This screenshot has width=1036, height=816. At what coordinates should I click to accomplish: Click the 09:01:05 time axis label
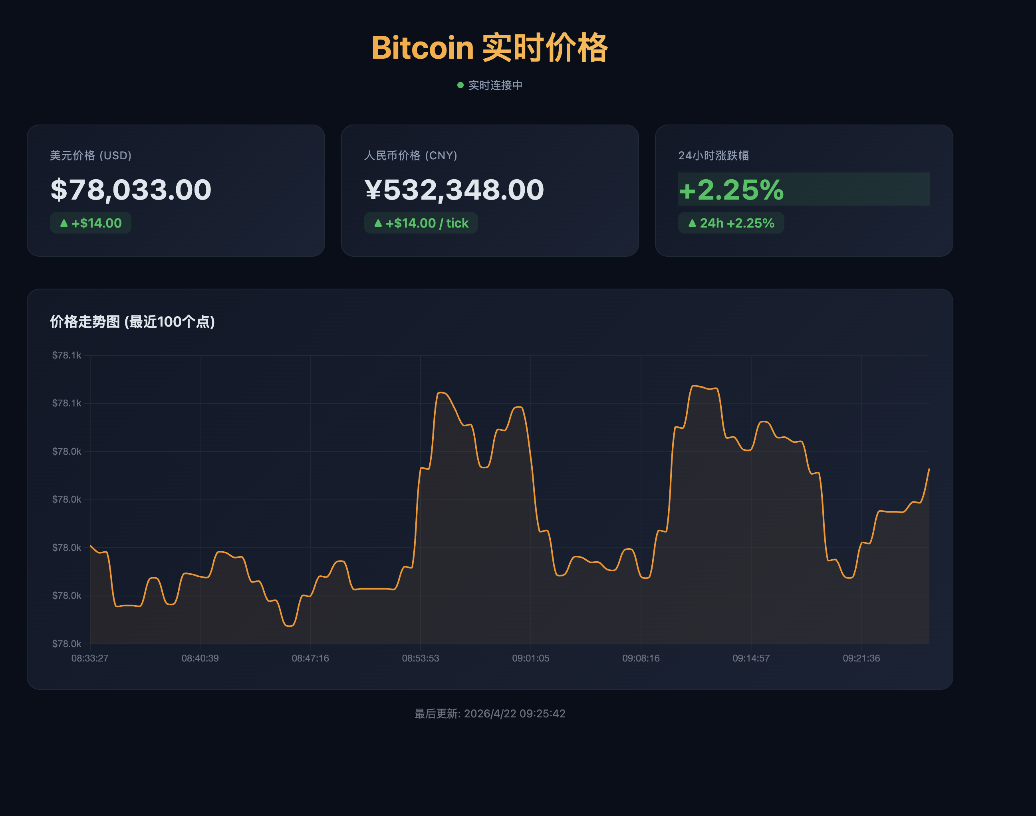[x=530, y=658]
